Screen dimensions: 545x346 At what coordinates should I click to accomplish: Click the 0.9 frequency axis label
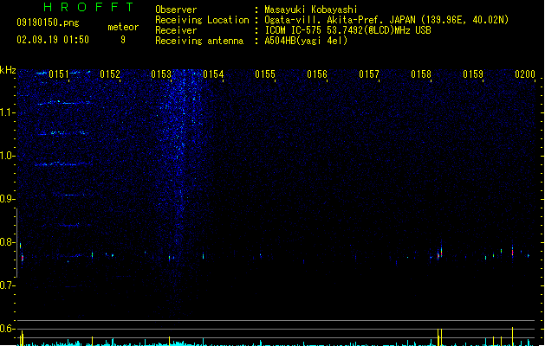point(7,199)
